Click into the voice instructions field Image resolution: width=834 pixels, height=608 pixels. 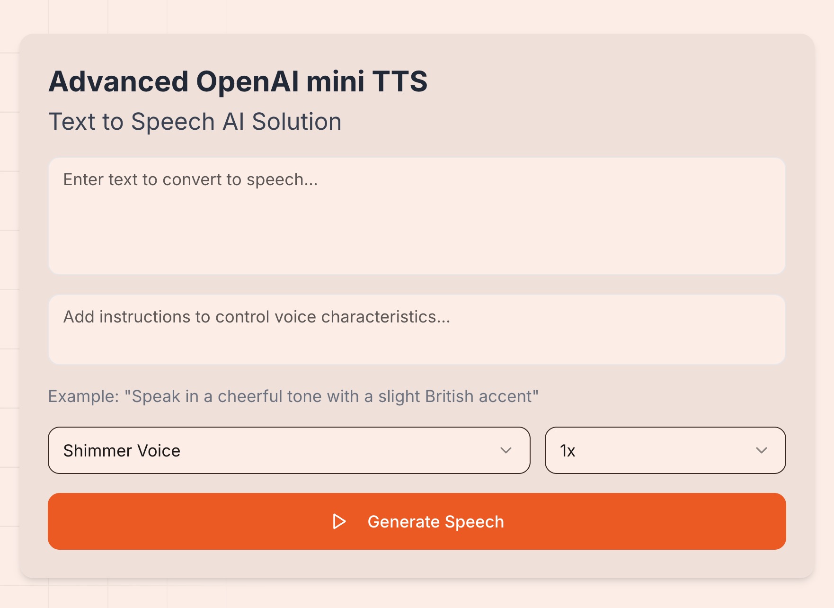(417, 330)
